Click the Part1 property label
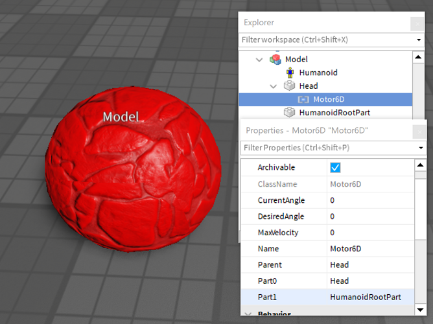Image resolution: width=433 pixels, height=324 pixels. click(267, 297)
